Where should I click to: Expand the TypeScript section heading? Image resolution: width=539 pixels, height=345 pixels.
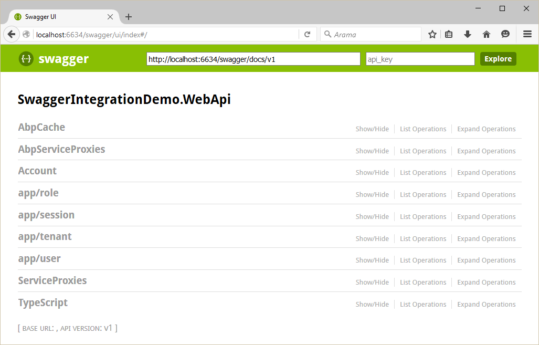[43, 302]
